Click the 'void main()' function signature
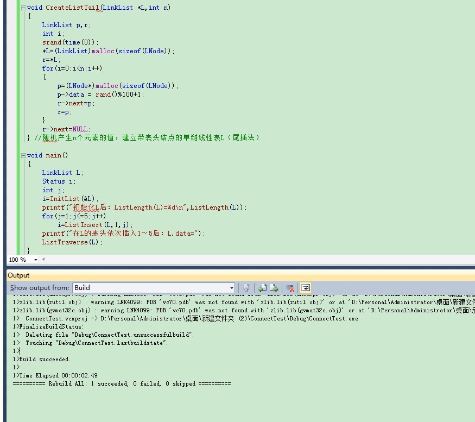 pyautogui.click(x=48, y=155)
